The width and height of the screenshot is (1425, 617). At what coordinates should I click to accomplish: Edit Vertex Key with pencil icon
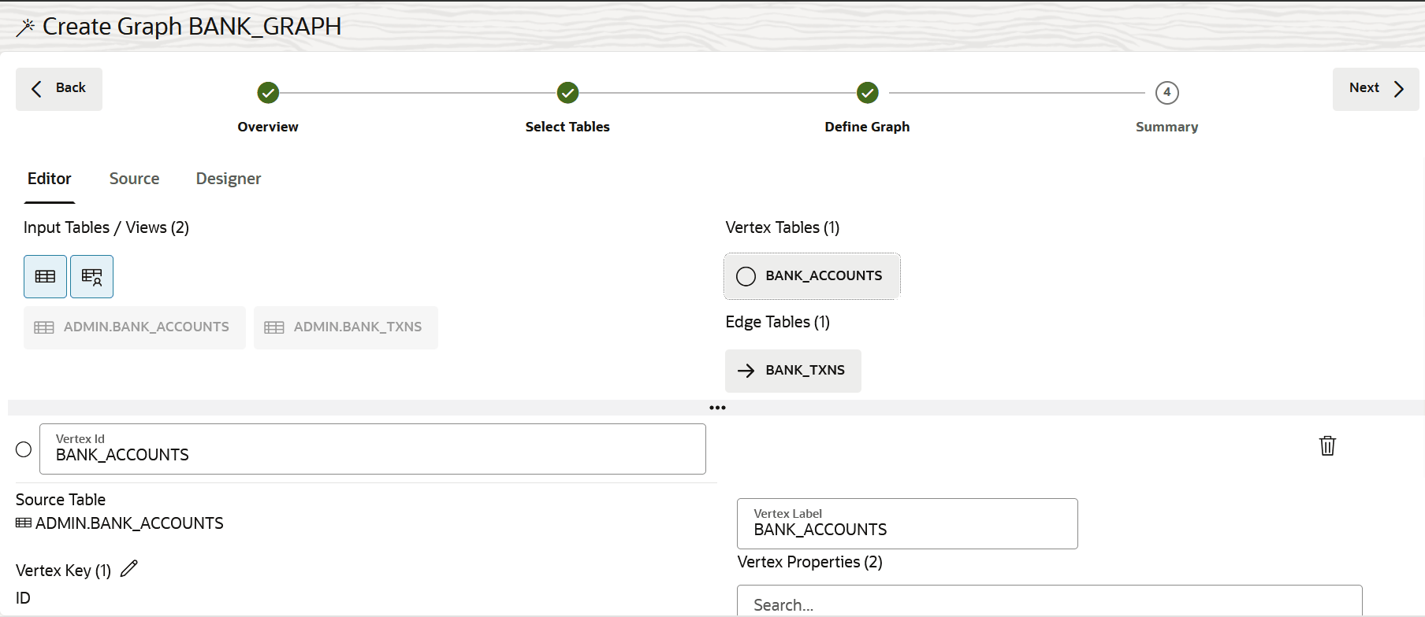point(129,569)
